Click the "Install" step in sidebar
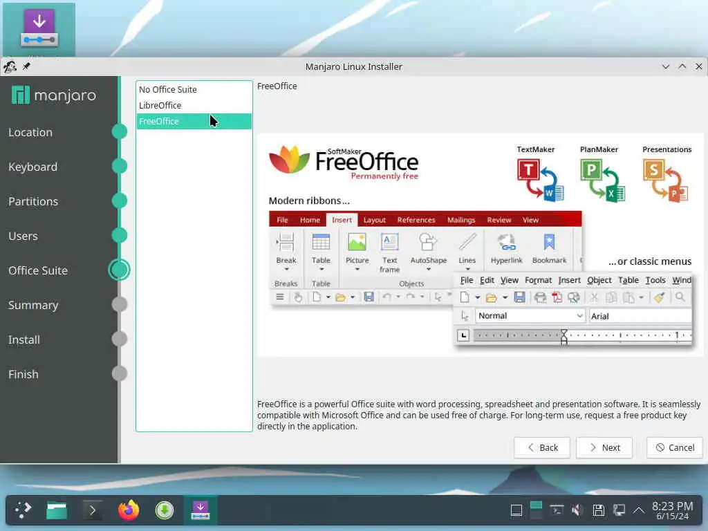 (24, 339)
